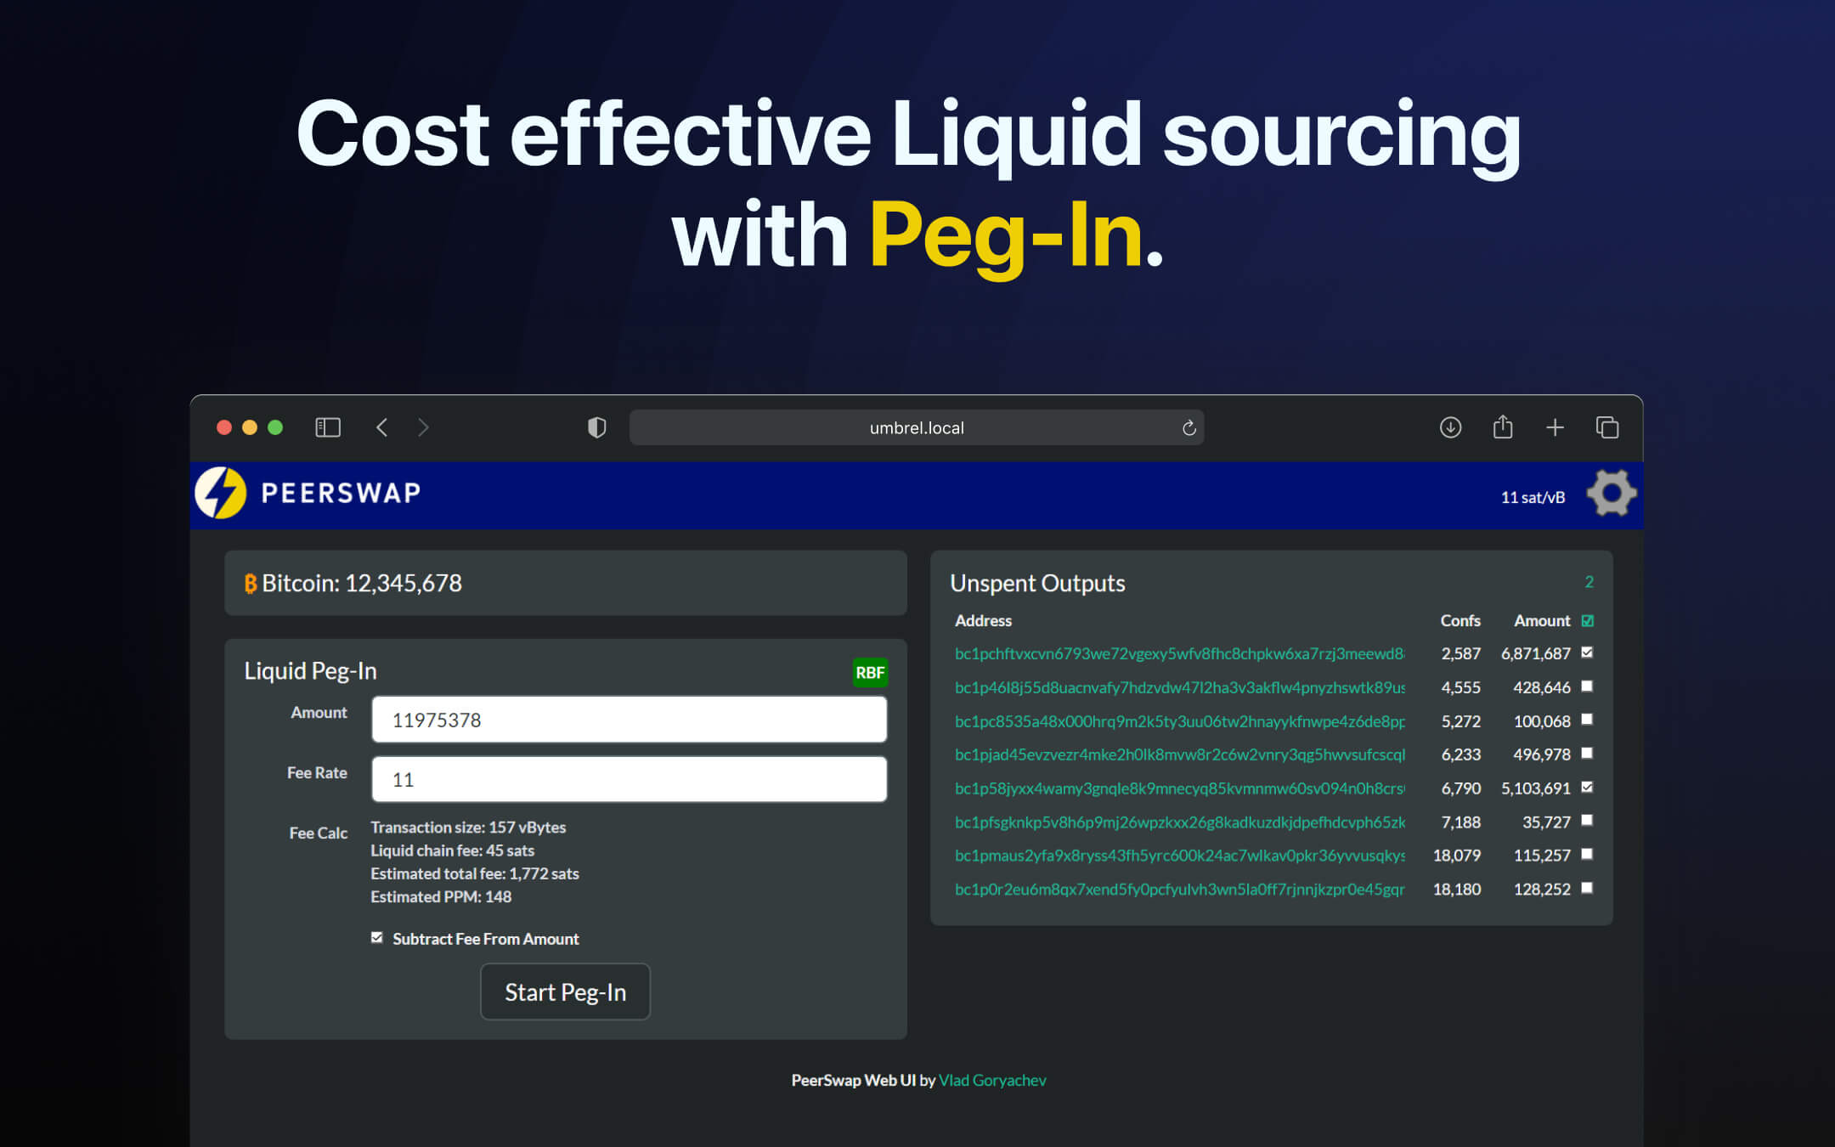Check the 496,978 output checkbox

click(x=1587, y=753)
